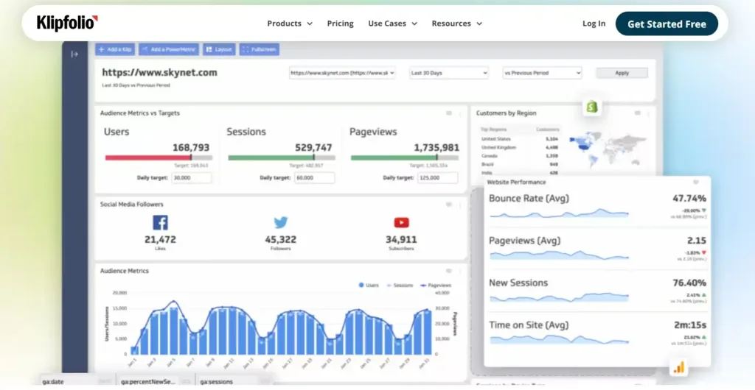Click the 76.40% New Sessions value
This screenshot has width=755, height=390.
[x=689, y=283]
